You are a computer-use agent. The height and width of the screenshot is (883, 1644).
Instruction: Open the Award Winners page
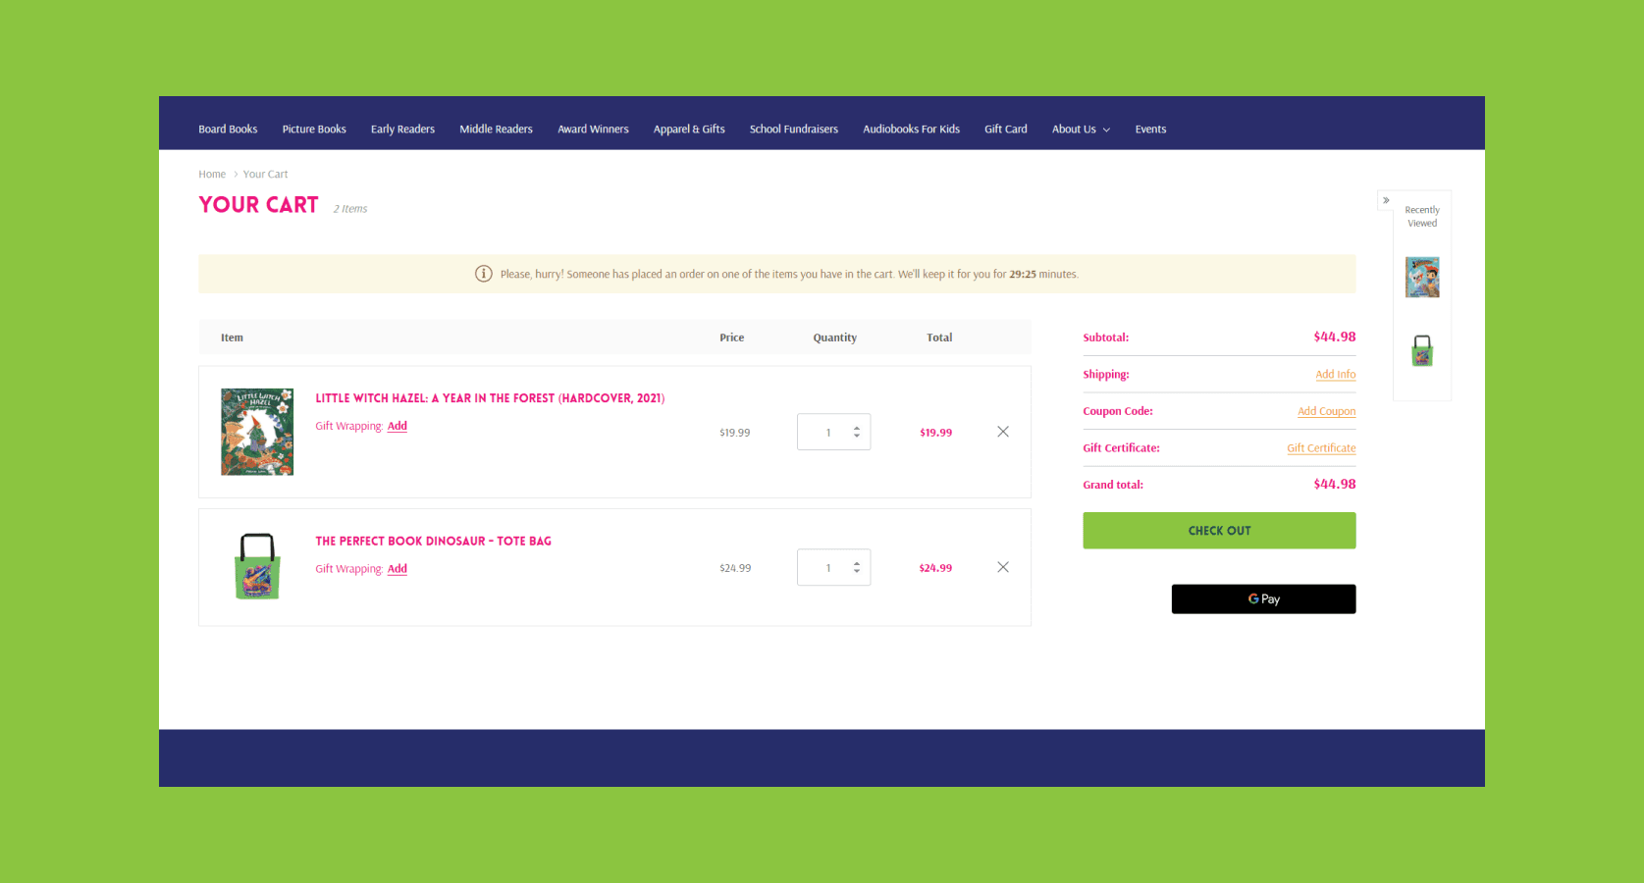click(593, 130)
